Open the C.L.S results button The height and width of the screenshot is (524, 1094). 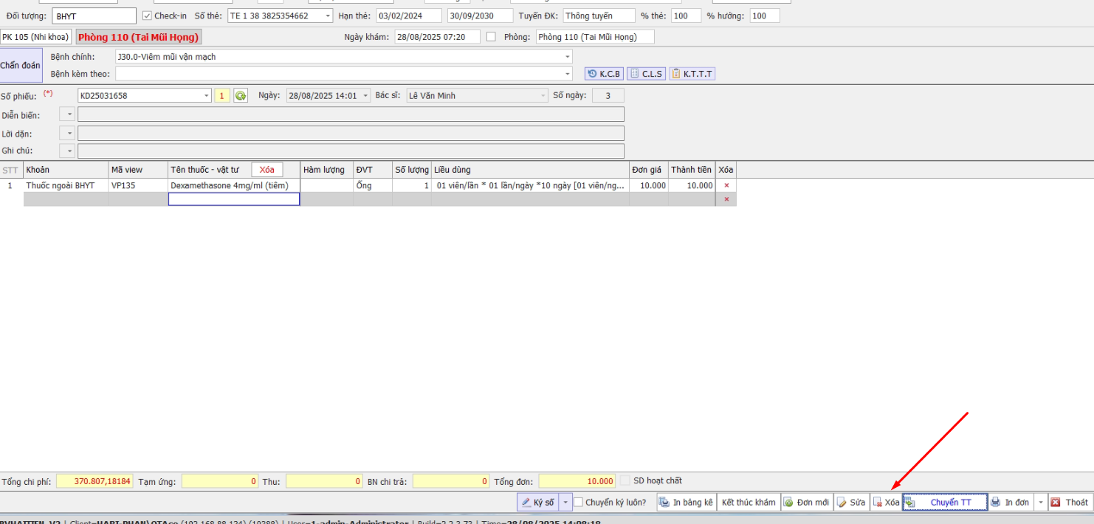pos(646,74)
